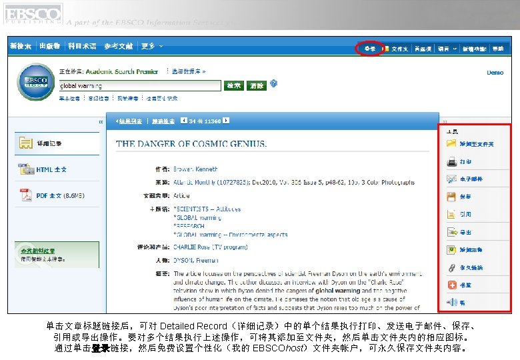This screenshot has width=520, height=360.
Task: Click the 保存 floppy disk icon
Action: [x=451, y=197]
